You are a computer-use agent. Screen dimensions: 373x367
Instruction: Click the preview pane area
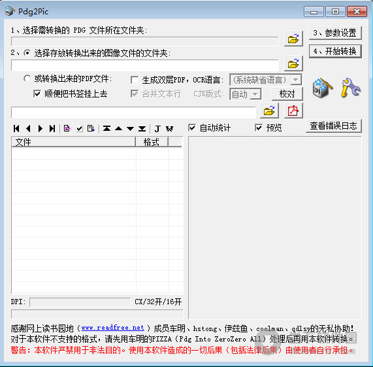(275, 228)
